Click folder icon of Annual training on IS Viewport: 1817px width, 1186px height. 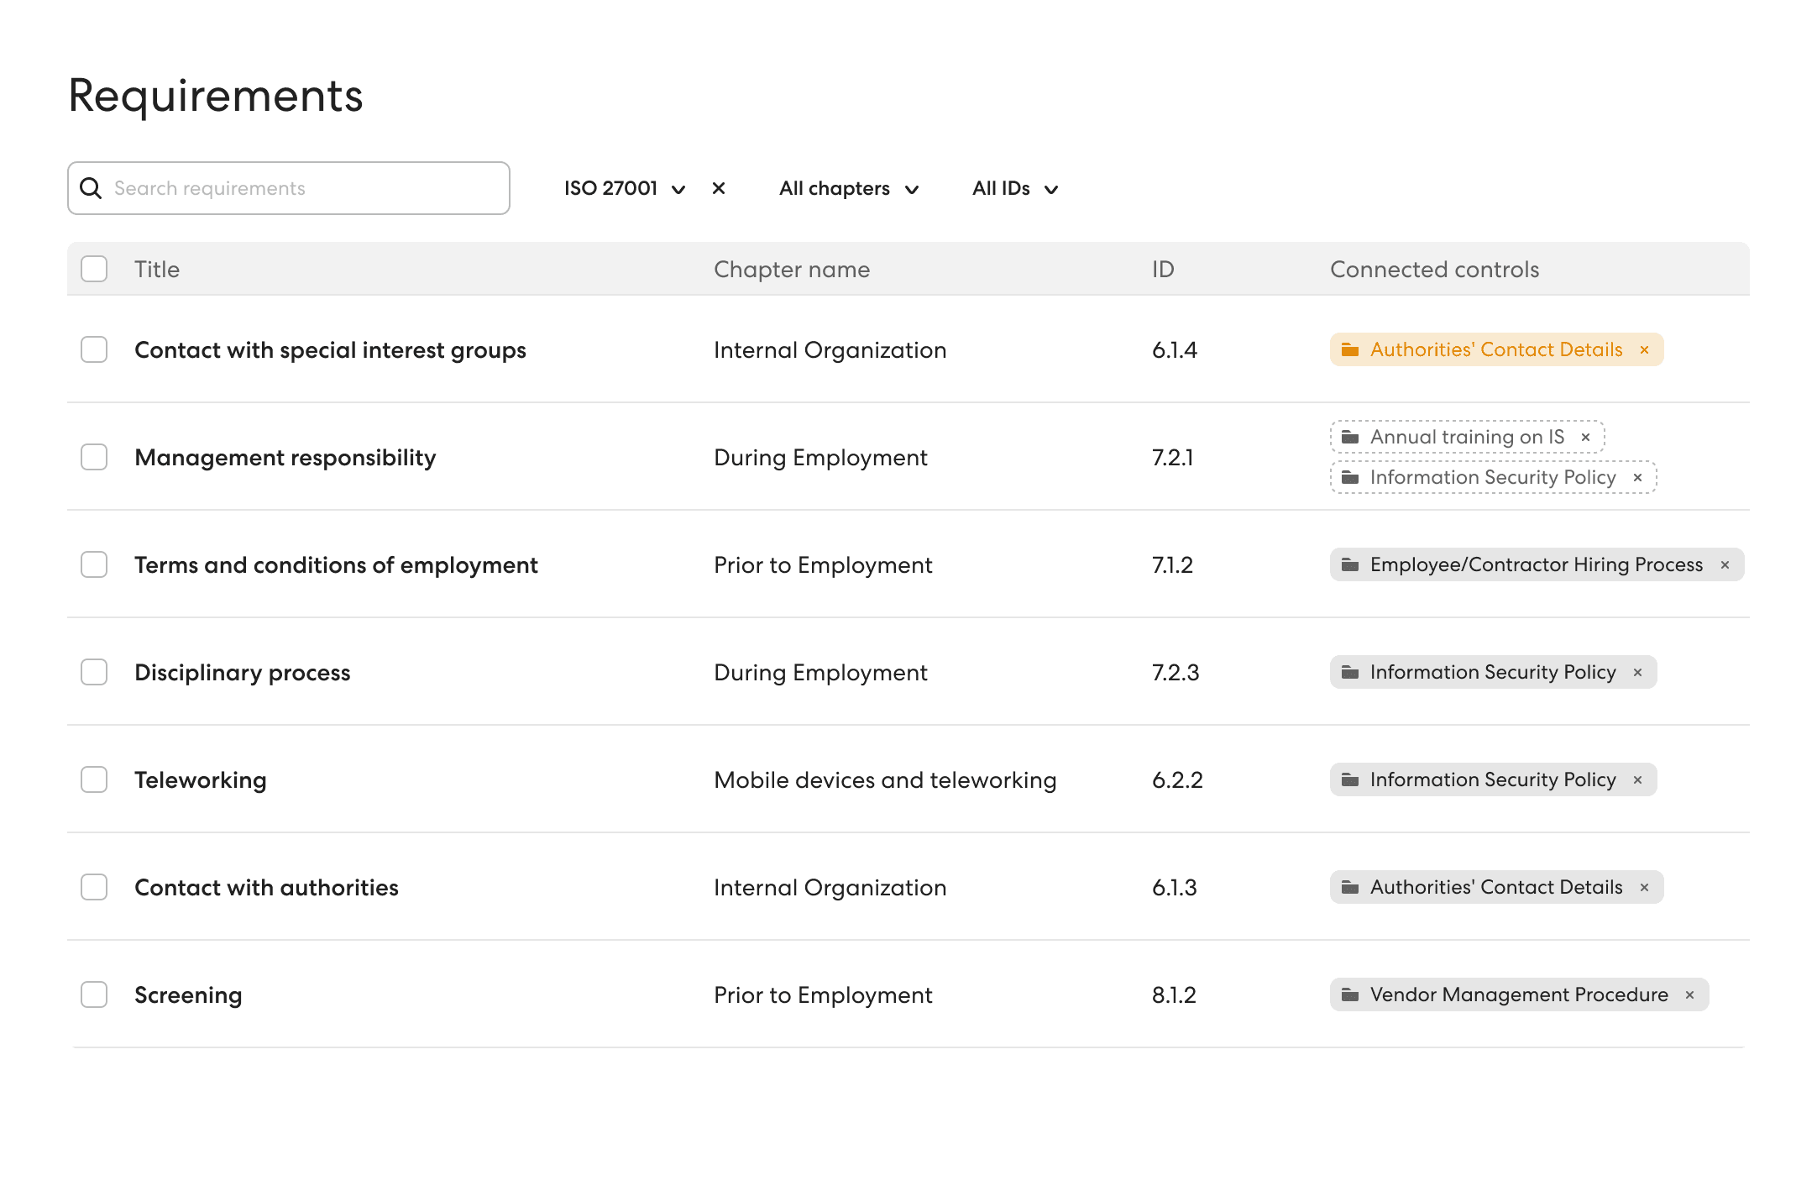point(1350,437)
